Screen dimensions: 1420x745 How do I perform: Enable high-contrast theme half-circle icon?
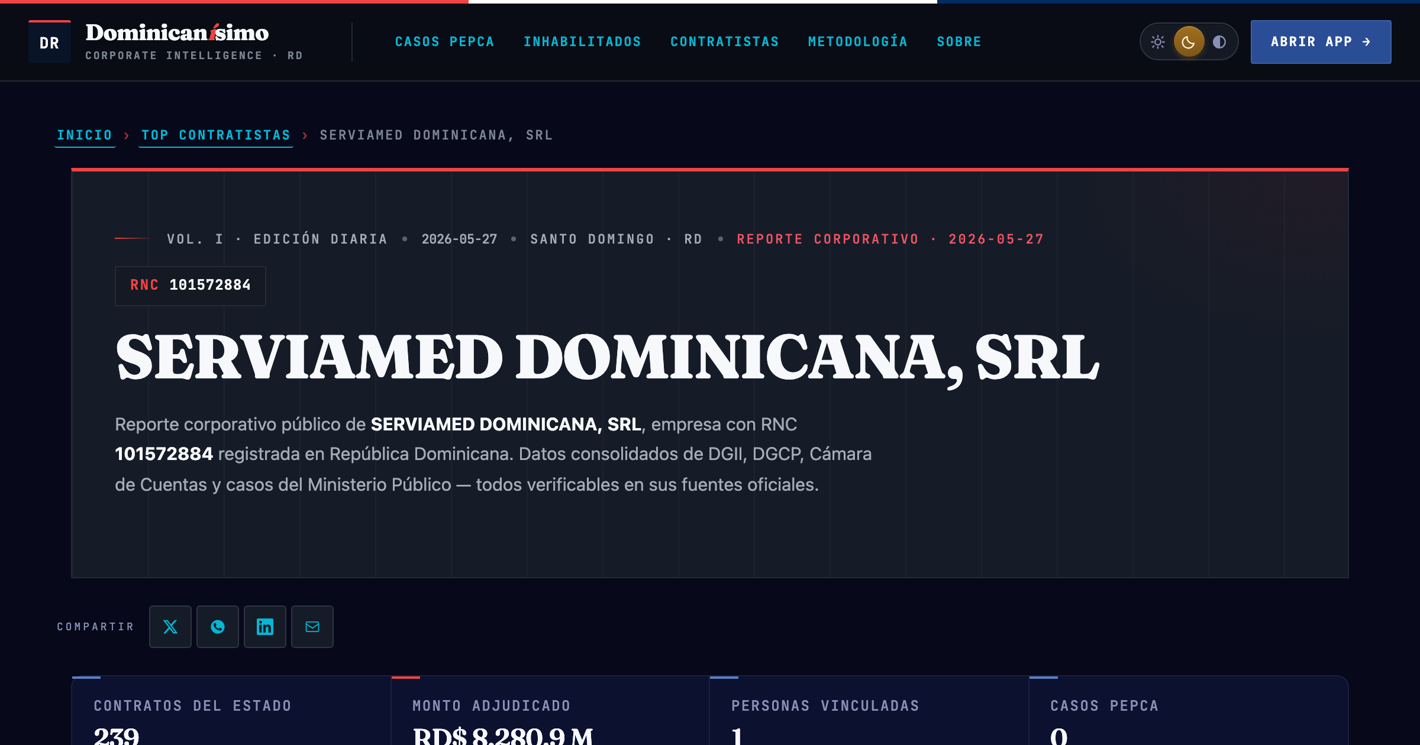1219,42
